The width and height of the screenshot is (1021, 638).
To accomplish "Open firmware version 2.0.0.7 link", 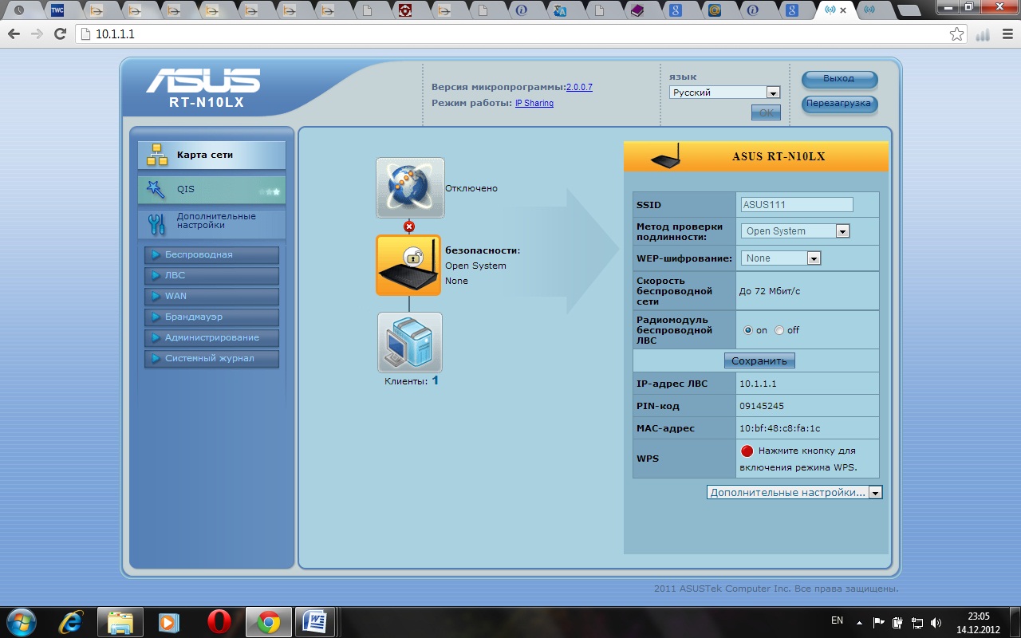I will tap(579, 87).
